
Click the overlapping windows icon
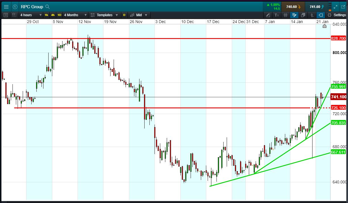(x=303, y=15)
